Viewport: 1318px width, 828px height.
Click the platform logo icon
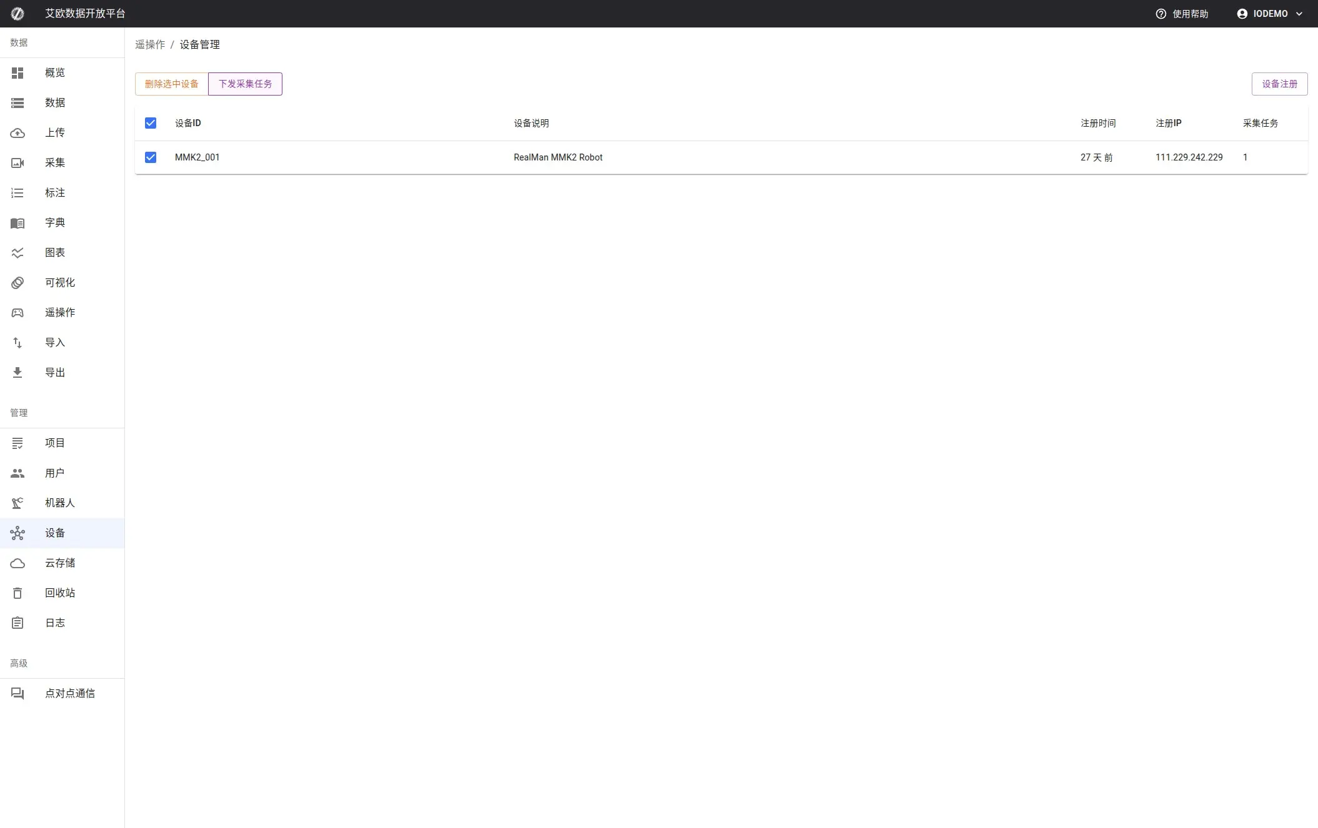click(17, 14)
